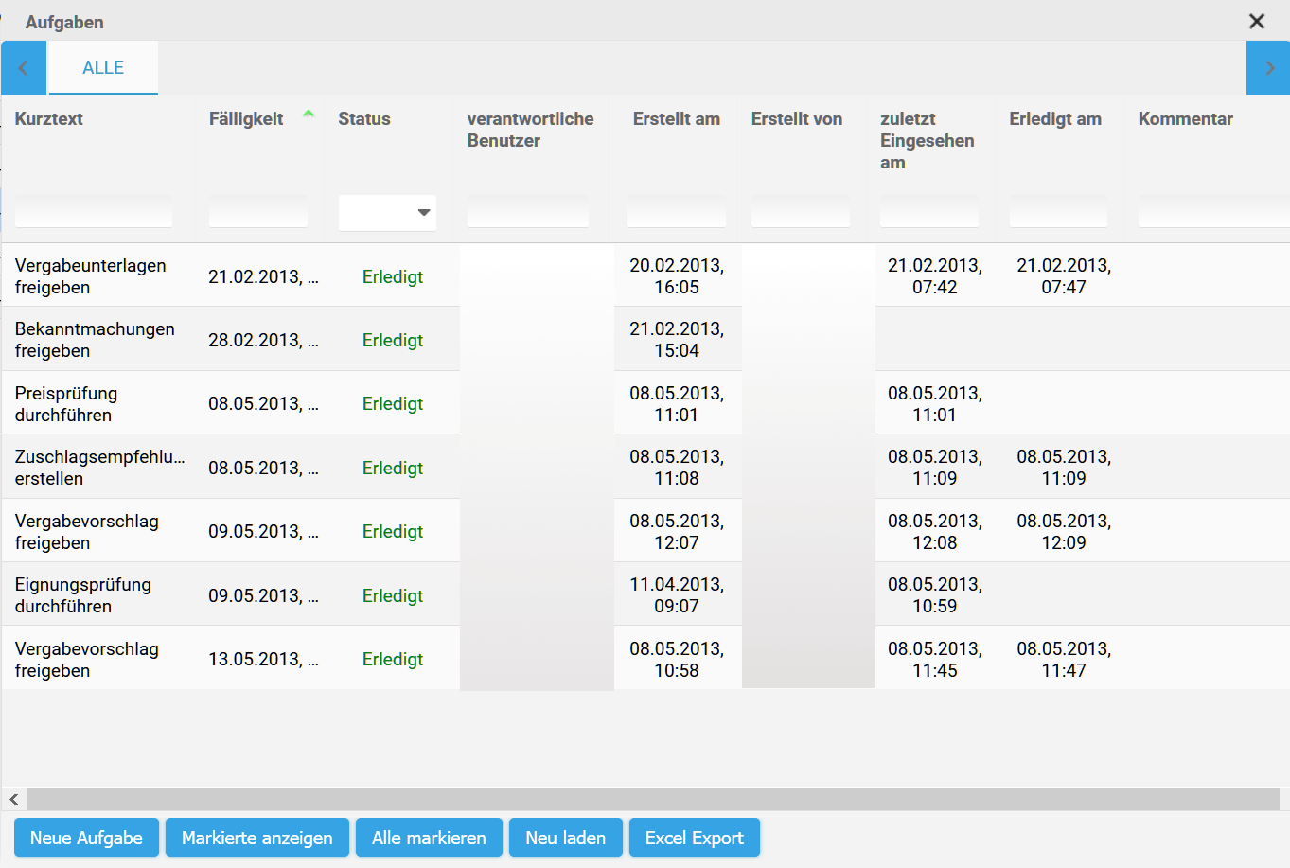This screenshot has height=868, width=1290.
Task: Click horizontal scrollbar left arrow
Action: 13,800
